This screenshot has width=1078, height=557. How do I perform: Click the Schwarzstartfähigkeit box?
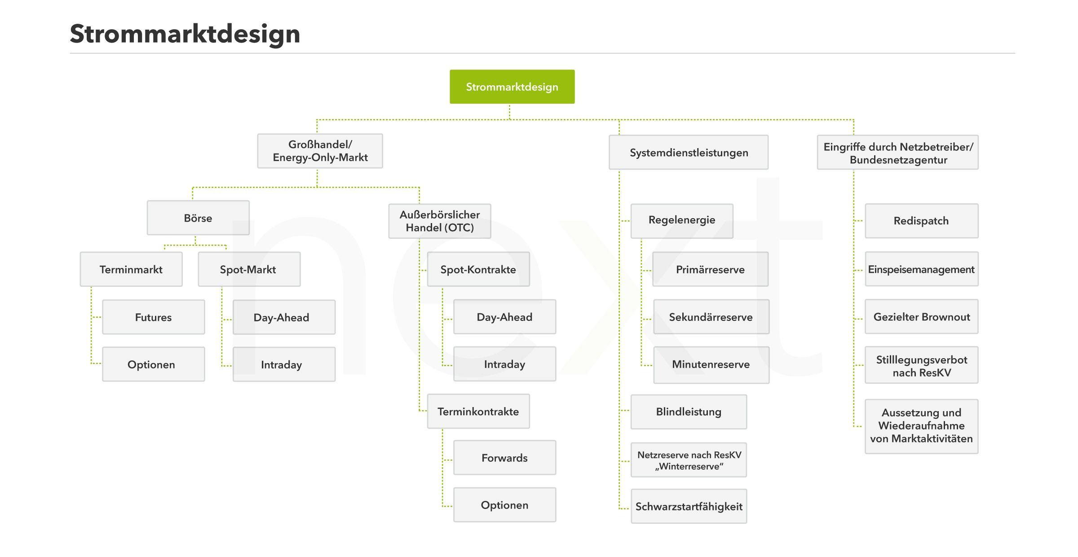[x=689, y=506]
